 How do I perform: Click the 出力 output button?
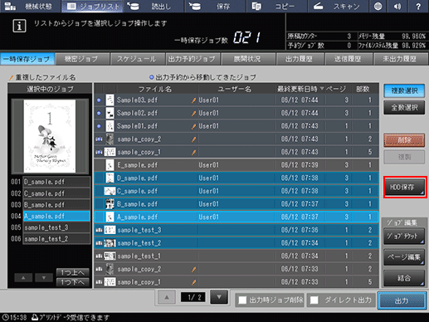click(x=402, y=300)
